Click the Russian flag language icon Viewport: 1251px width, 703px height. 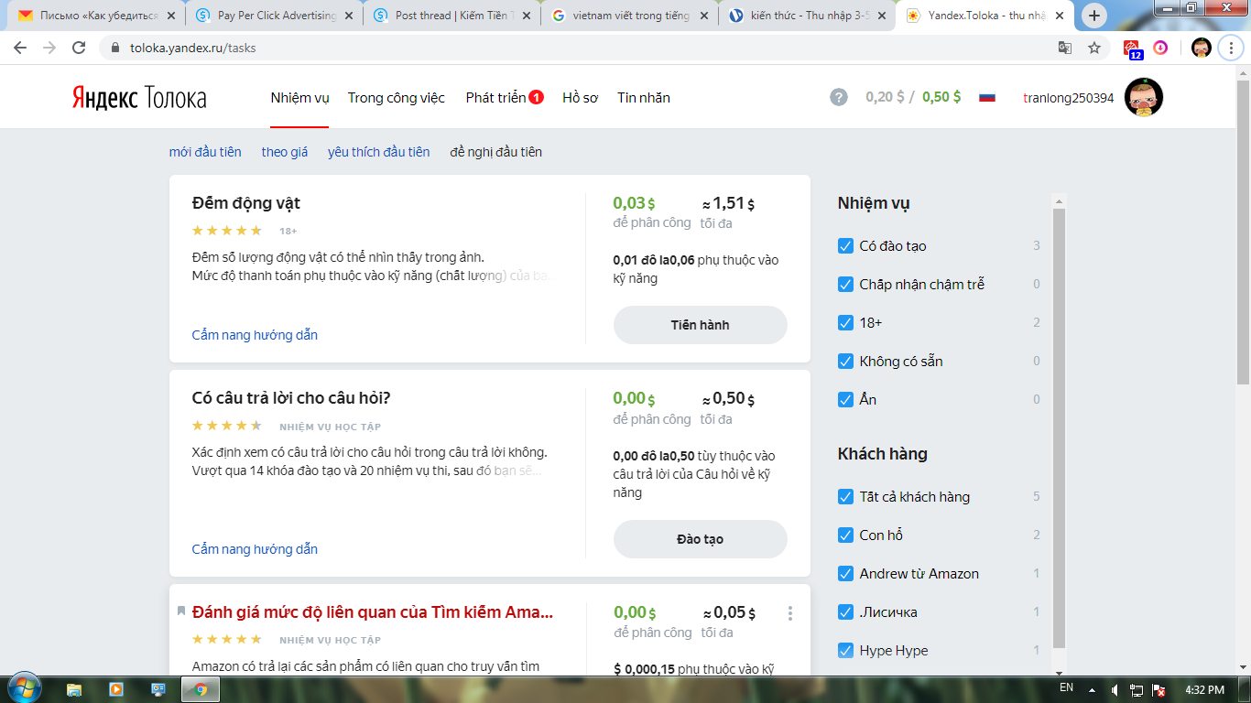[x=987, y=97]
